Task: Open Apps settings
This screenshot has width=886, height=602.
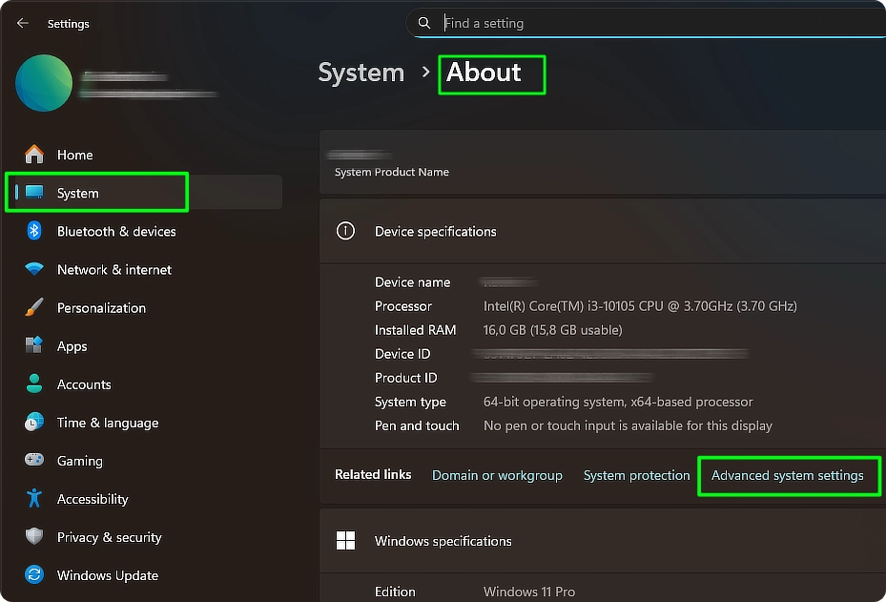Action: tap(72, 345)
